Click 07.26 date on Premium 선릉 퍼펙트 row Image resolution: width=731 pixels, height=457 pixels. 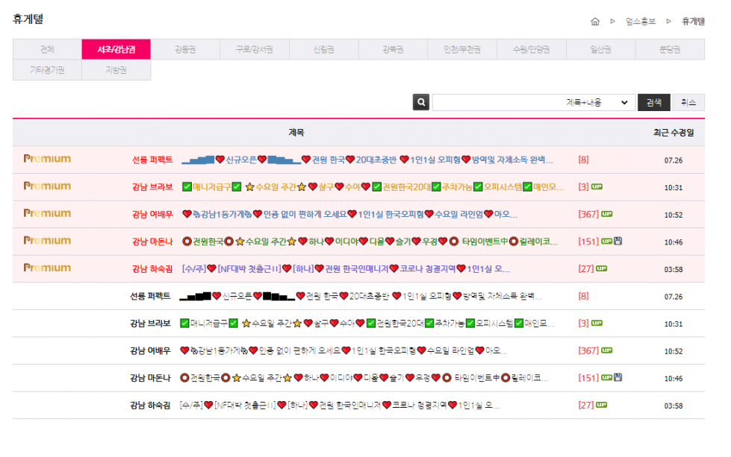click(674, 160)
